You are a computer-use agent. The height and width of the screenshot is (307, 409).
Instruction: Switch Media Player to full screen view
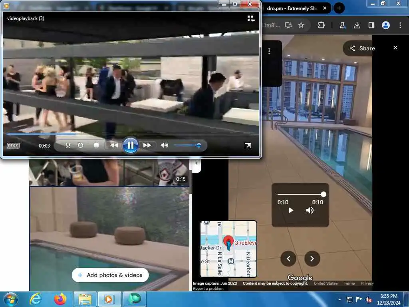tap(248, 146)
